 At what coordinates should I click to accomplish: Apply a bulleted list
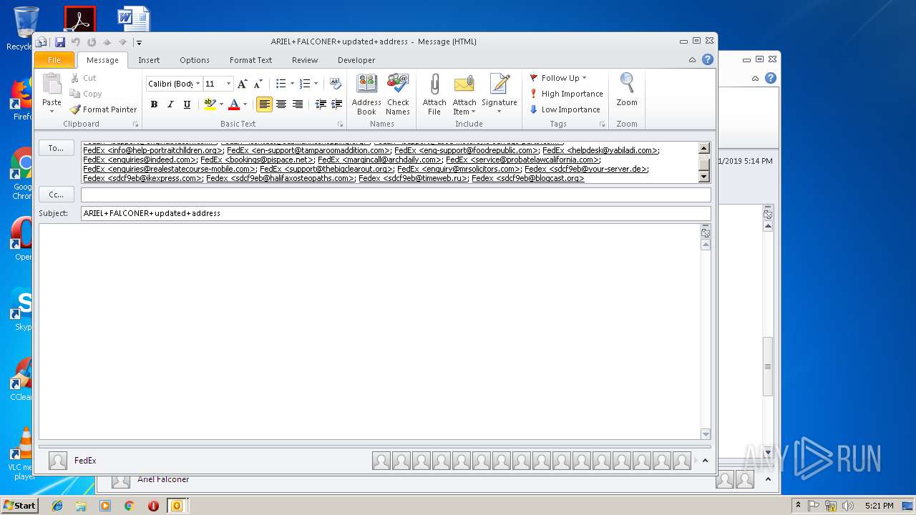pyautogui.click(x=281, y=84)
